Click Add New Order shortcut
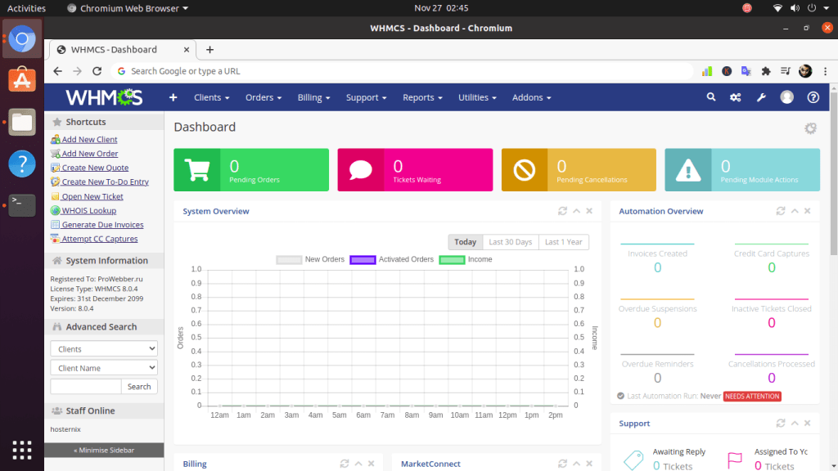The image size is (838, 471). tap(84, 153)
